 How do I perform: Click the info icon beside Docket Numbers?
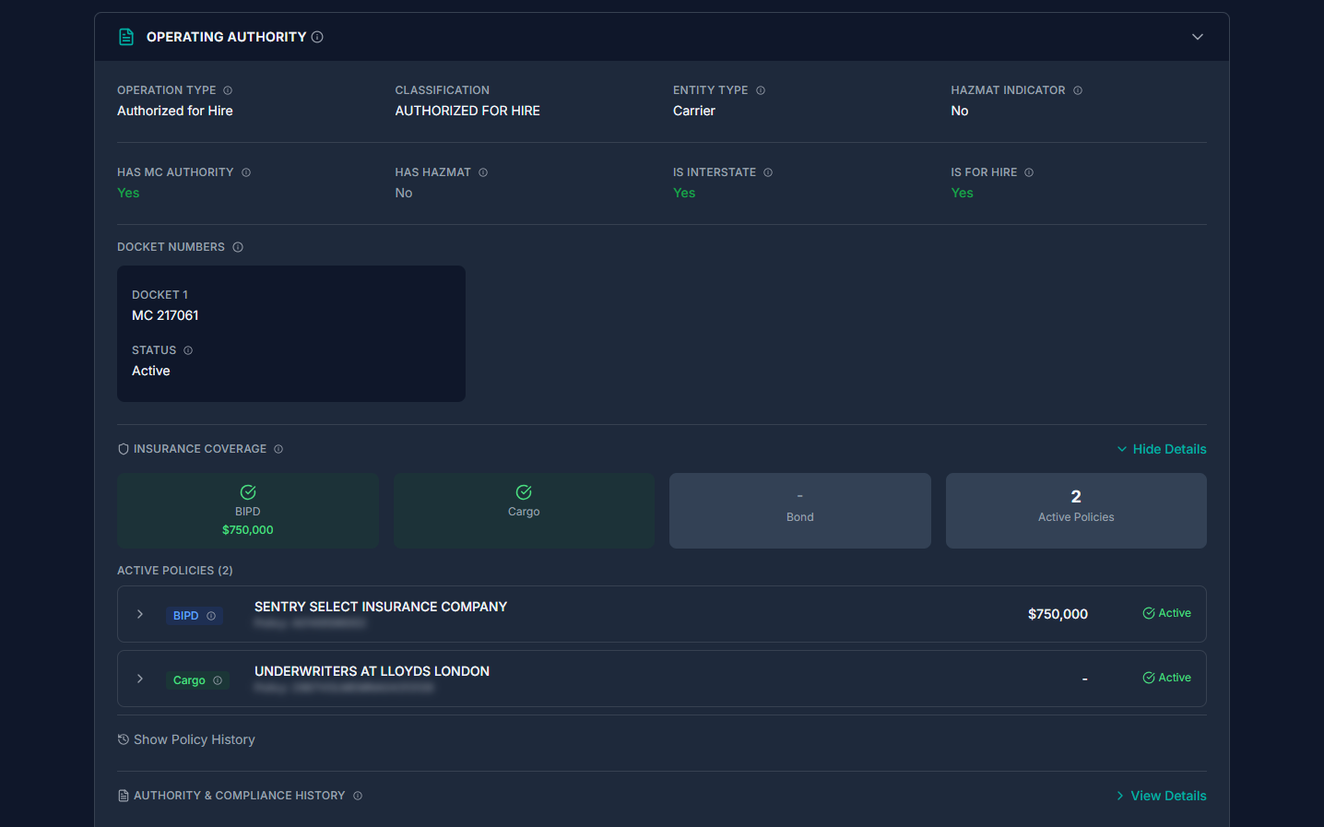238,246
